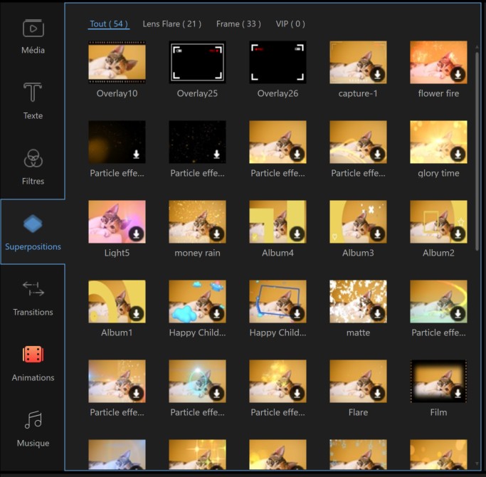Select the capture-1 thumbnail image
The image size is (486, 477).
point(358,62)
